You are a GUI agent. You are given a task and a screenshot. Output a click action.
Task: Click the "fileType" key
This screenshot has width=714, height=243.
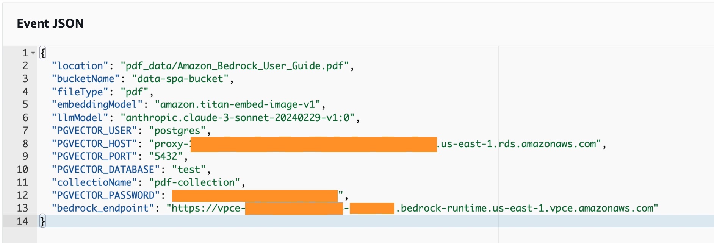(80, 92)
